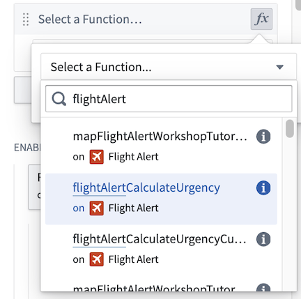Click the Select a Function header title
This screenshot has height=299, width=301.
click(90, 20)
